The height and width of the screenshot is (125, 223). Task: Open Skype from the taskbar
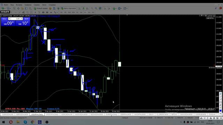(x=25, y=122)
